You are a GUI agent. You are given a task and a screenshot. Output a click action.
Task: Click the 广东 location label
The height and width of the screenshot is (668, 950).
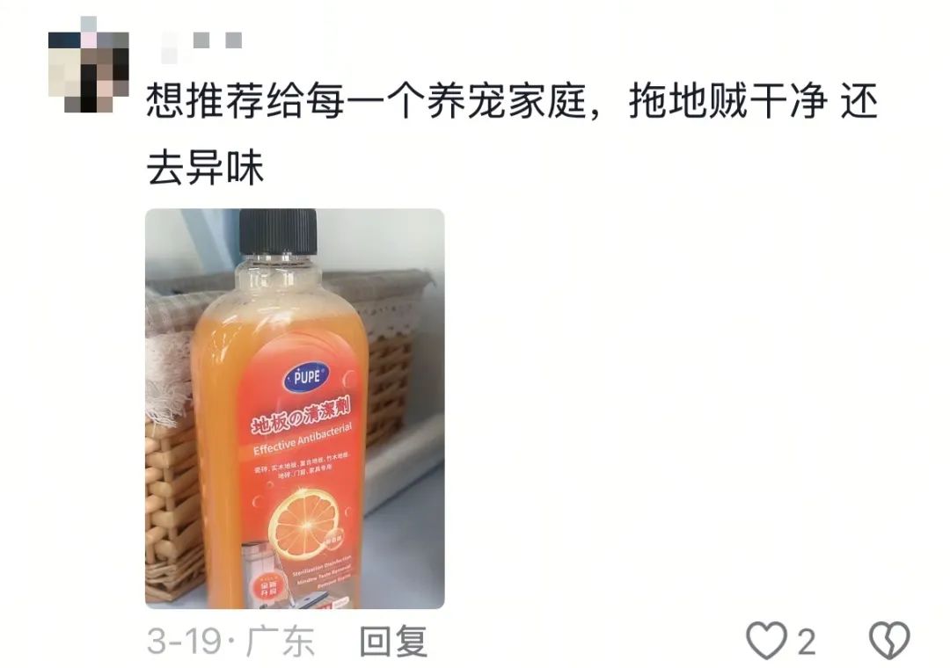click(280, 642)
